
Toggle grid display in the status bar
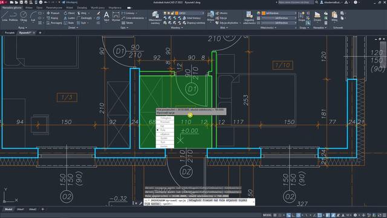tap(275, 216)
